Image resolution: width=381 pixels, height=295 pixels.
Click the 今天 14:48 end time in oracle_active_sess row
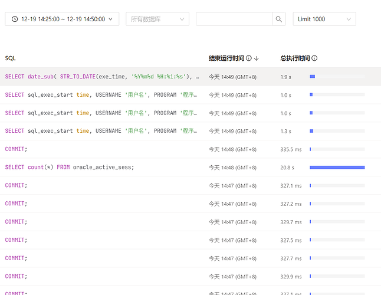(x=232, y=168)
